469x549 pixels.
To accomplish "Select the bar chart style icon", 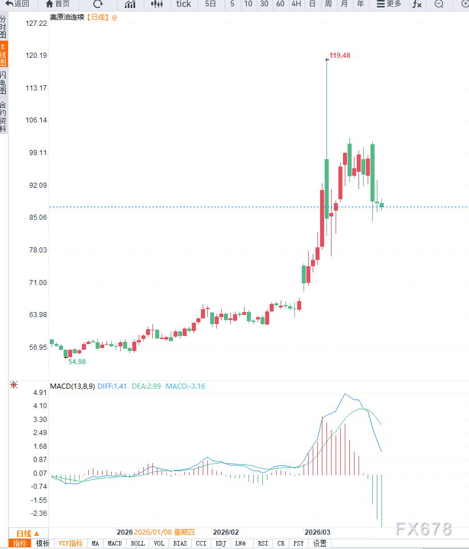I will [130, 4].
